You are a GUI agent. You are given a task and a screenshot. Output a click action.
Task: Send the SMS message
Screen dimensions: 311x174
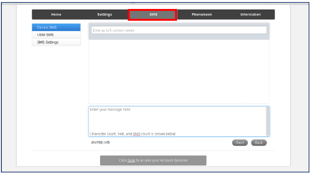[x=240, y=143]
